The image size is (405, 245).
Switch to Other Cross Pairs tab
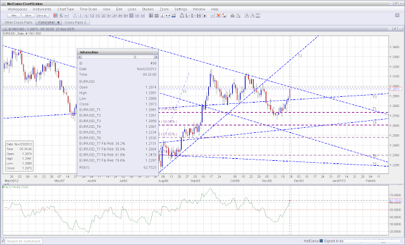(x=18, y=23)
